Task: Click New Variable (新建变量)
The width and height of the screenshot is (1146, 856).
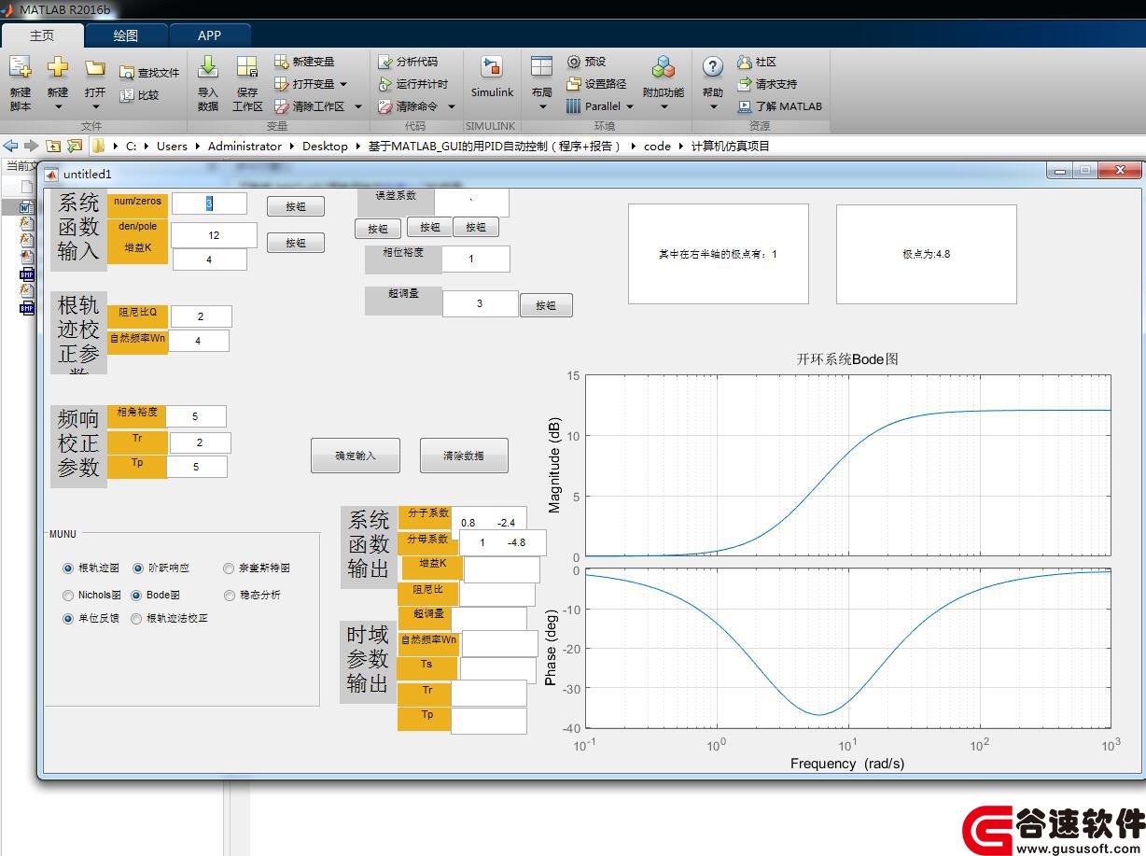Action: pos(304,62)
